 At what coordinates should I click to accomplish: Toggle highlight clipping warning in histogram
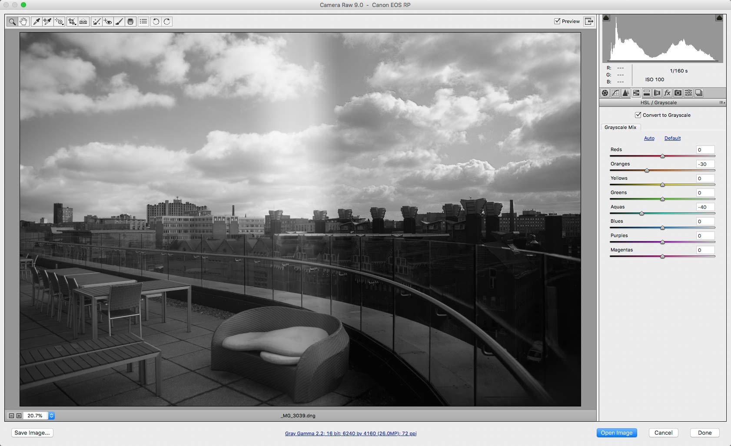coord(719,18)
